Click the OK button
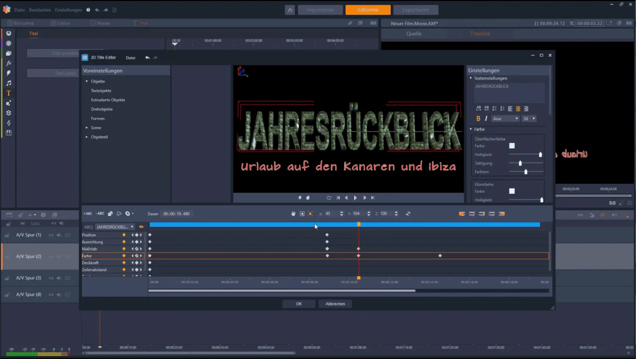Viewport: 636px width, 359px height. coord(299,304)
